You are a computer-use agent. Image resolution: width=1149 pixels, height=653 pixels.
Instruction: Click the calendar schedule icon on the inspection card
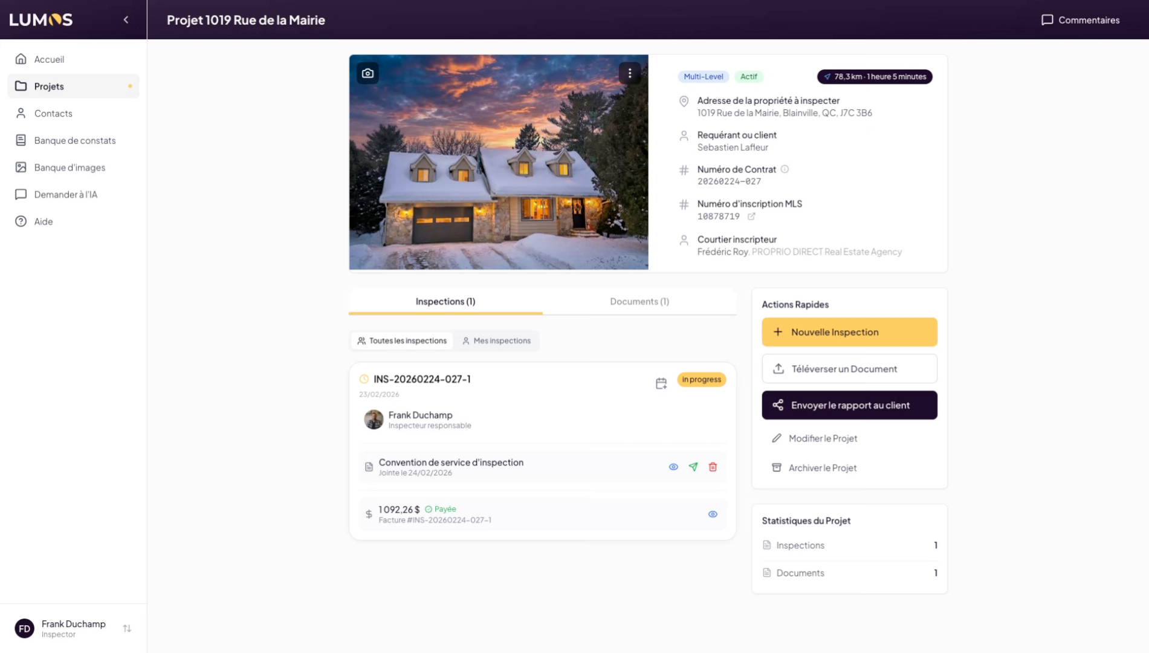tap(661, 383)
